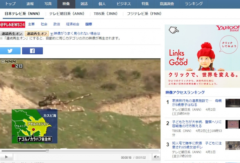Switch to TBS系 (JNN) tab
Image resolution: width=240 pixels, height=163 pixels.
(106, 14)
